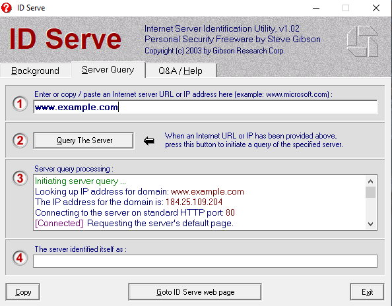This screenshot has width=392, height=306.
Task: Click the ID Serve title bar help icon
Action: (7, 8)
